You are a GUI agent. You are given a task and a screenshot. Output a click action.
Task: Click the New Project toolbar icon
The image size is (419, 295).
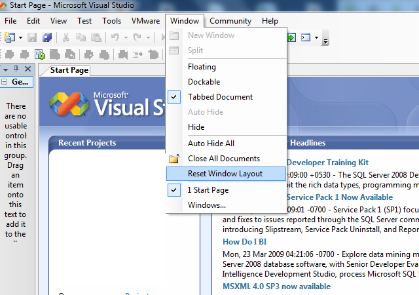pyautogui.click(x=10, y=37)
